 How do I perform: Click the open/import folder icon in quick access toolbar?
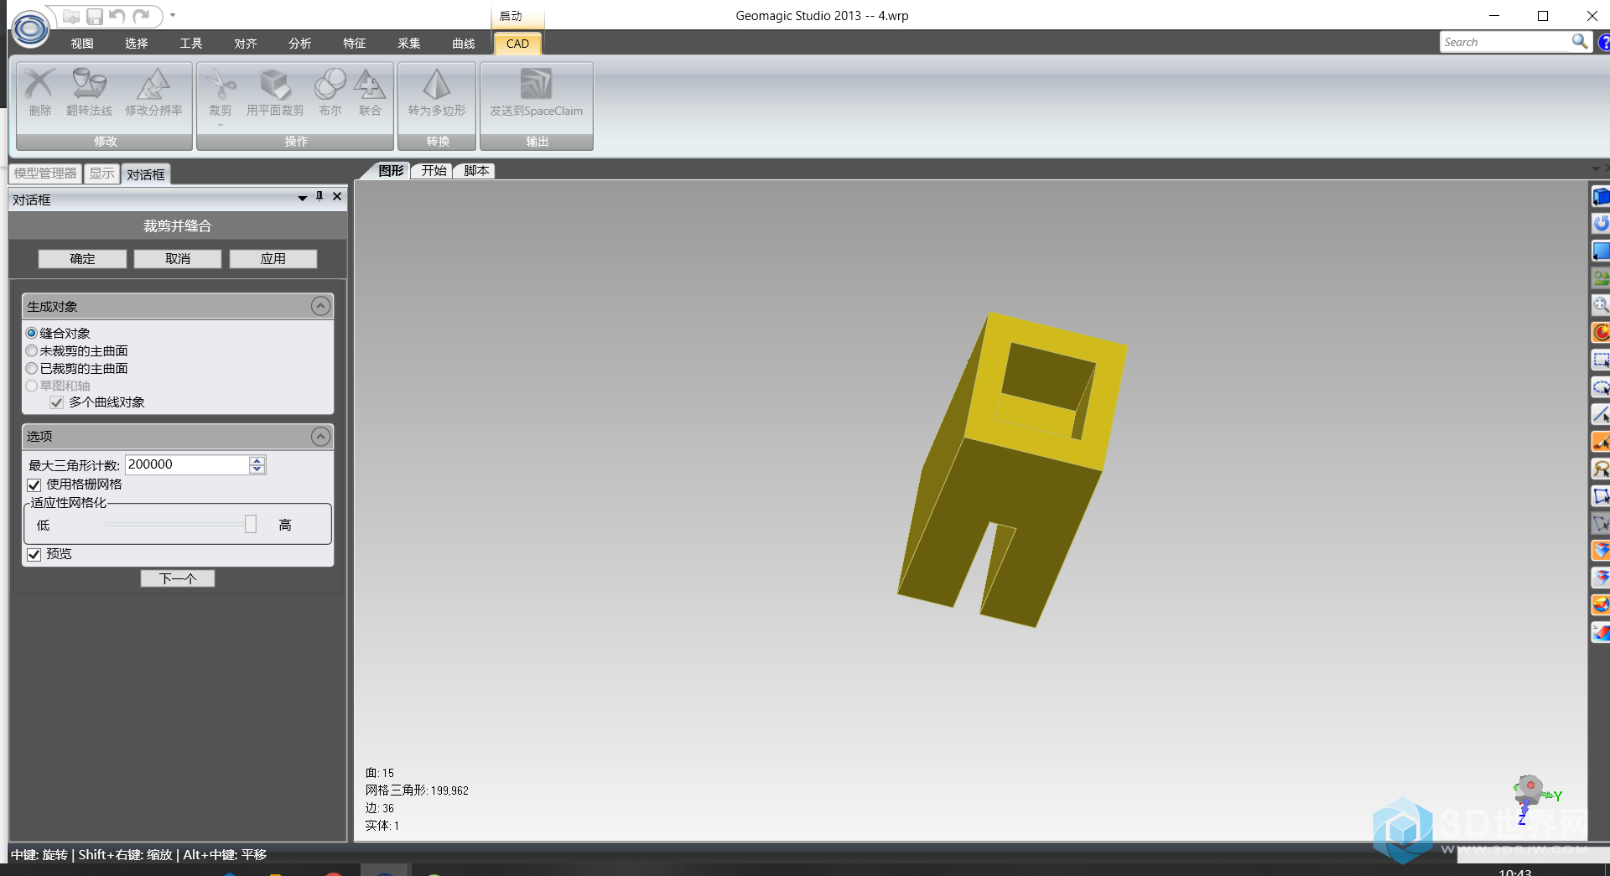point(71,16)
